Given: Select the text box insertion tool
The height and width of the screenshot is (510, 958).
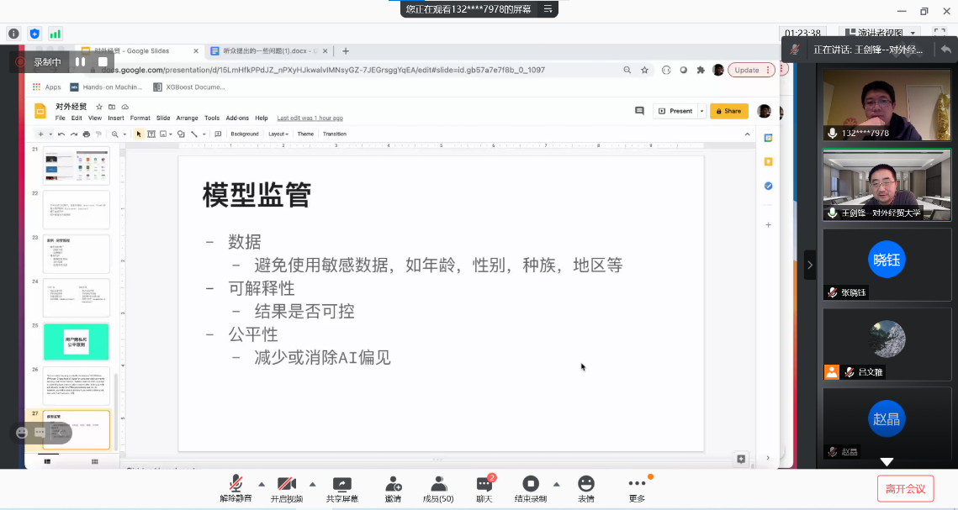Looking at the screenshot, I should pos(151,134).
